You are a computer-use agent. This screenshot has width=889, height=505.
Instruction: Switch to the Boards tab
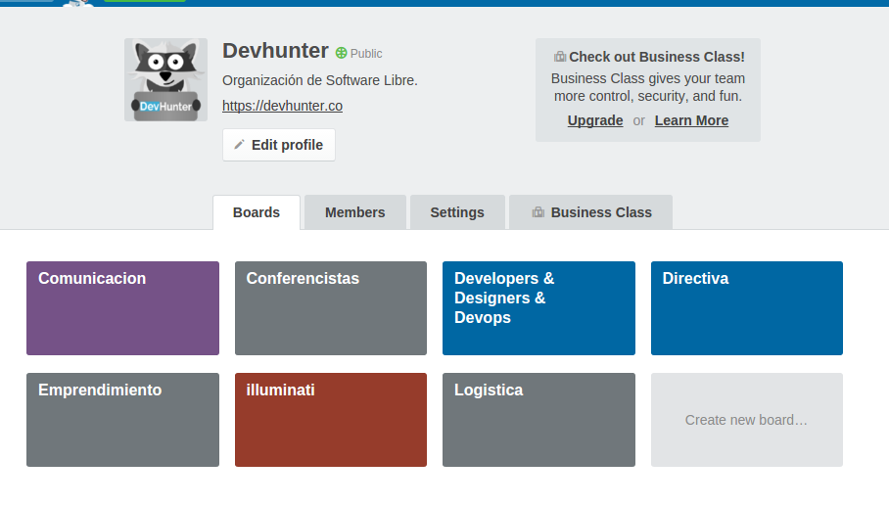(257, 212)
